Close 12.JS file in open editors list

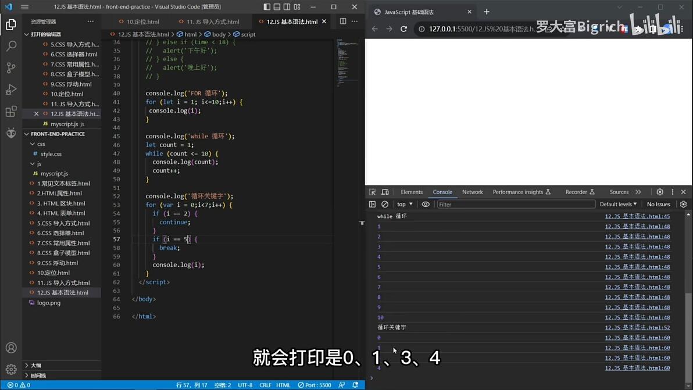36,114
